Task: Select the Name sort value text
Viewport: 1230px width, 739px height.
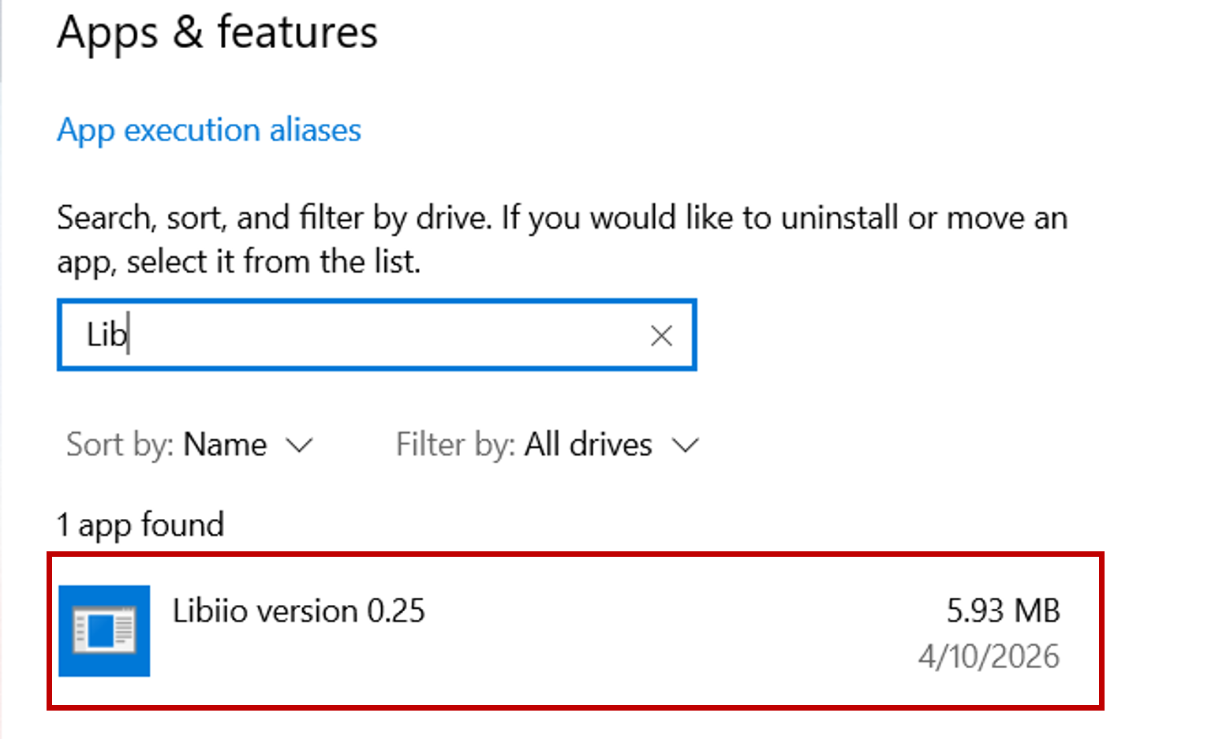Action: click(225, 445)
